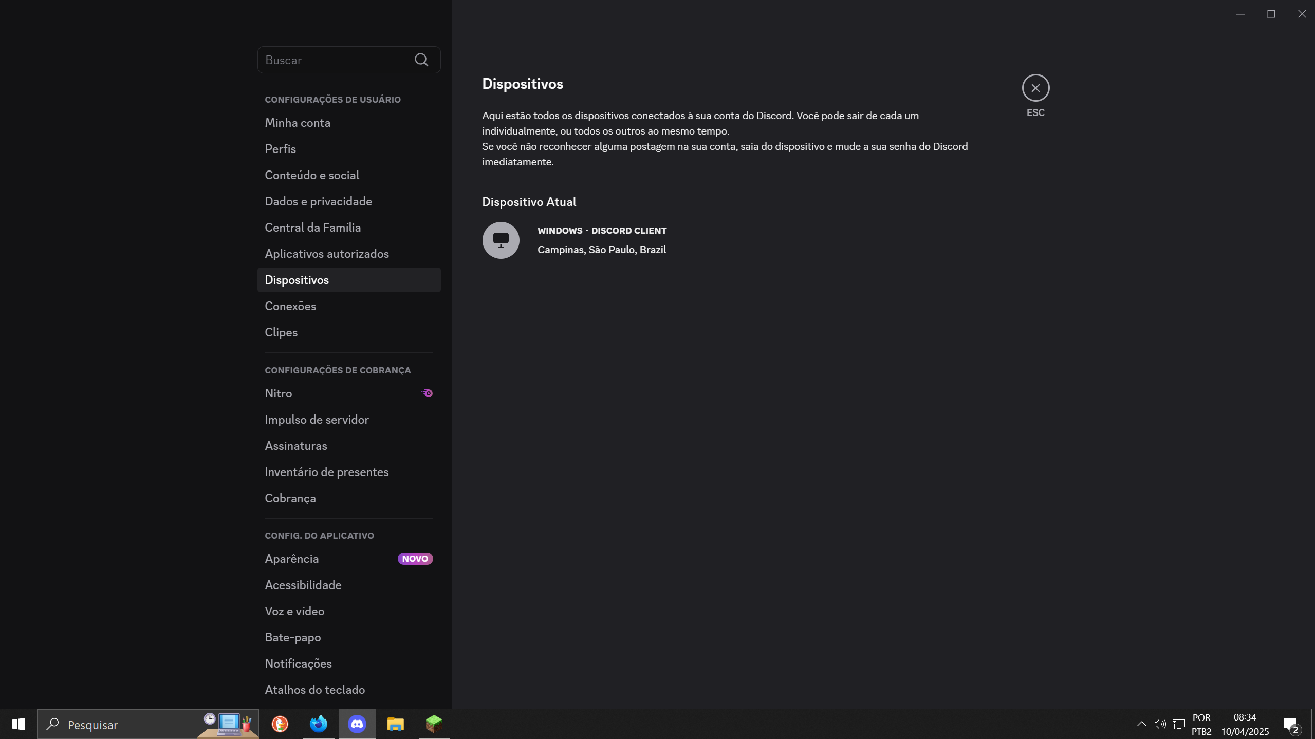Open Minecraft grass block taskbar icon
The width and height of the screenshot is (1315, 739).
coord(434,724)
